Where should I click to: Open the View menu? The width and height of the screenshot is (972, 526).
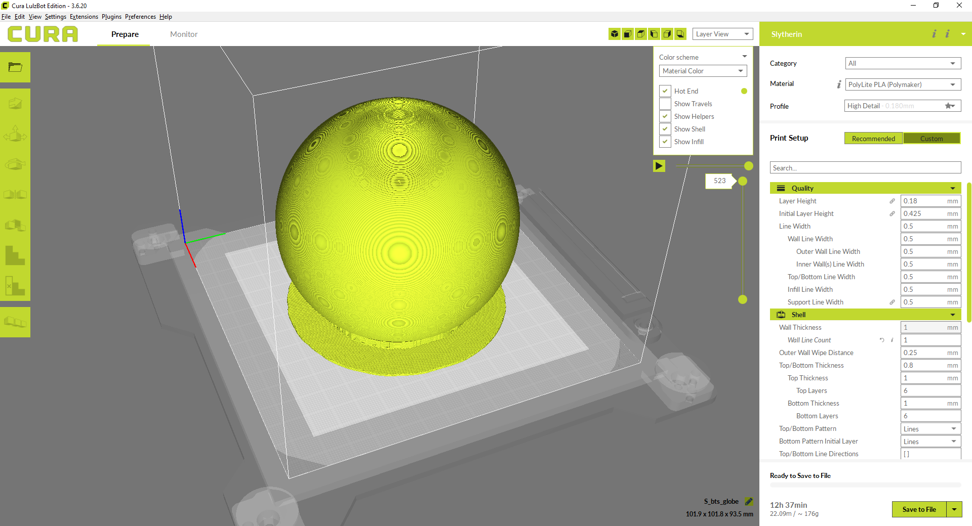[x=35, y=17]
